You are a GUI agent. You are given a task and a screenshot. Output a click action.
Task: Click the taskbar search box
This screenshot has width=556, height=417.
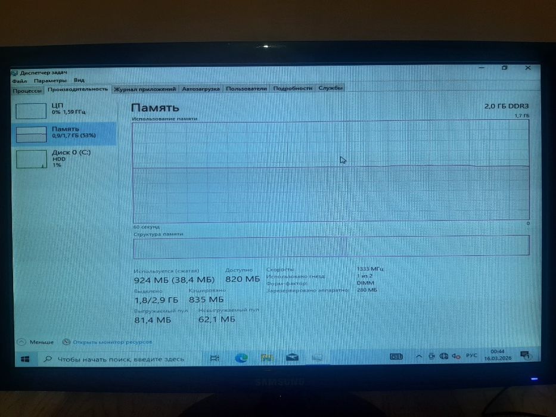click(x=120, y=359)
